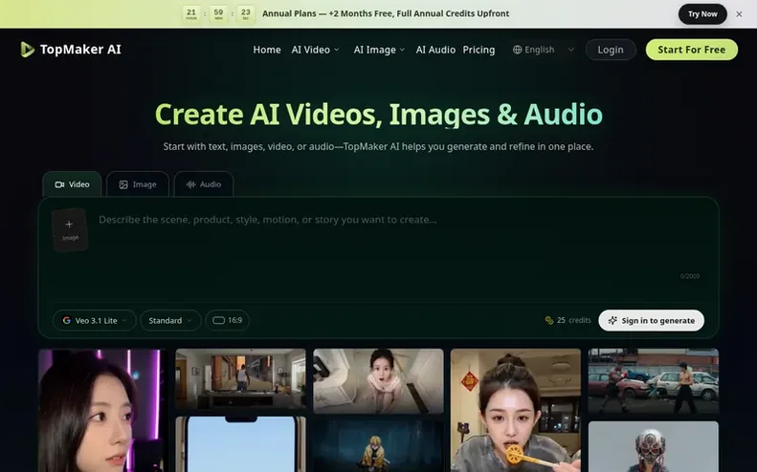Screen dimensions: 757x472
Task: Click the 'Annual Plans — +2 Months Free' text
Action: click(x=326, y=13)
